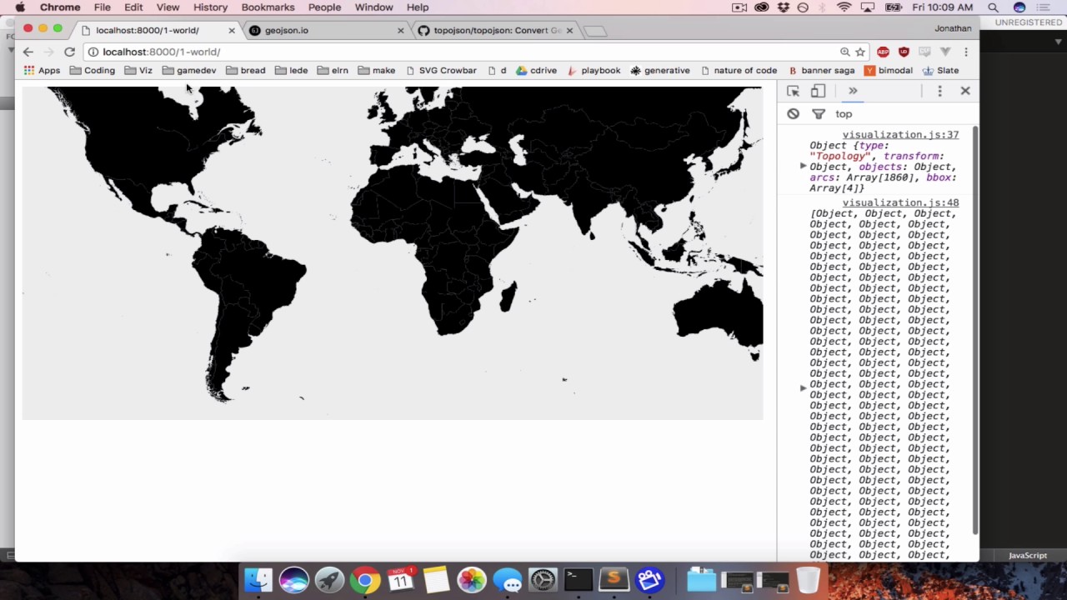Click the zoom magnifier icon in address bar

tap(844, 52)
